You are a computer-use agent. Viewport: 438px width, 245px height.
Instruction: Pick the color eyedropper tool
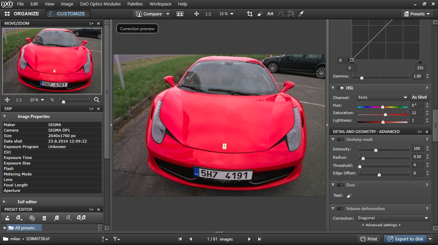(x=301, y=14)
